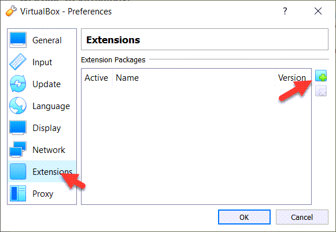Click the greyed-out remove package icon
This screenshot has width=336, height=232.
pyautogui.click(x=321, y=91)
